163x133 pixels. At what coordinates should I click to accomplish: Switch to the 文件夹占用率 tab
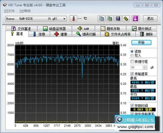(x=118, y=34)
